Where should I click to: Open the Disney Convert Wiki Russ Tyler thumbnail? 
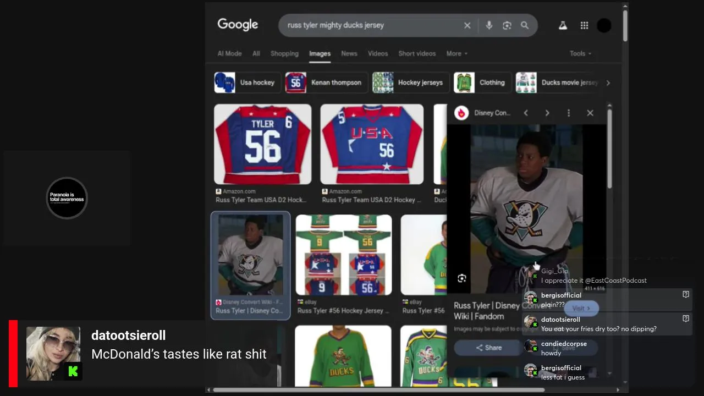pos(250,255)
